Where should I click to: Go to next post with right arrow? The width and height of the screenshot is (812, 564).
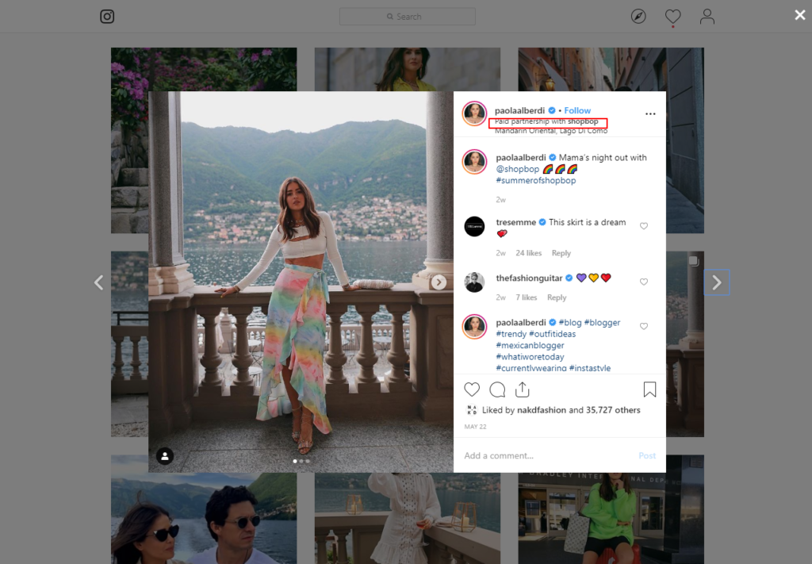tap(717, 282)
